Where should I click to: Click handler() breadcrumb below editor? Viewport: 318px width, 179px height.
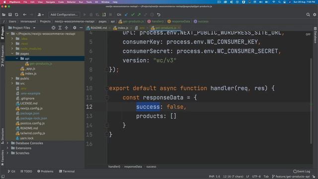tap(114, 167)
